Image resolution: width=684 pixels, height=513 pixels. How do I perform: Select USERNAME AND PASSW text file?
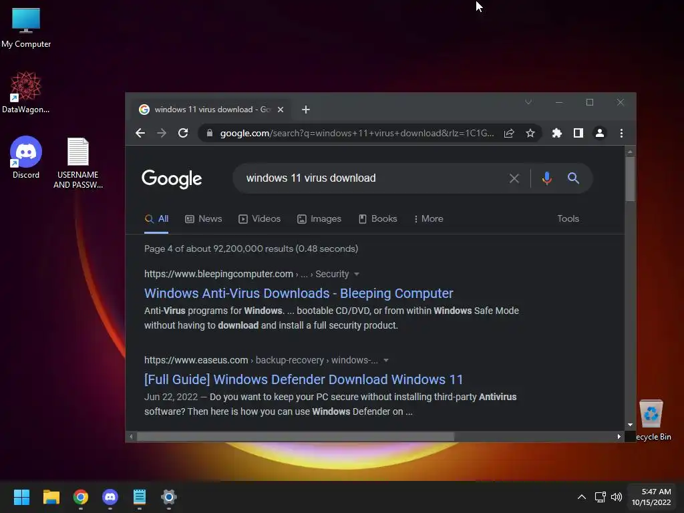click(x=78, y=163)
